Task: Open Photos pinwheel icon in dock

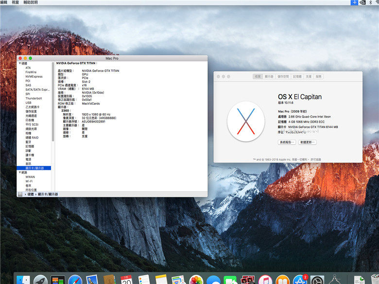Action: pyautogui.click(x=196, y=280)
